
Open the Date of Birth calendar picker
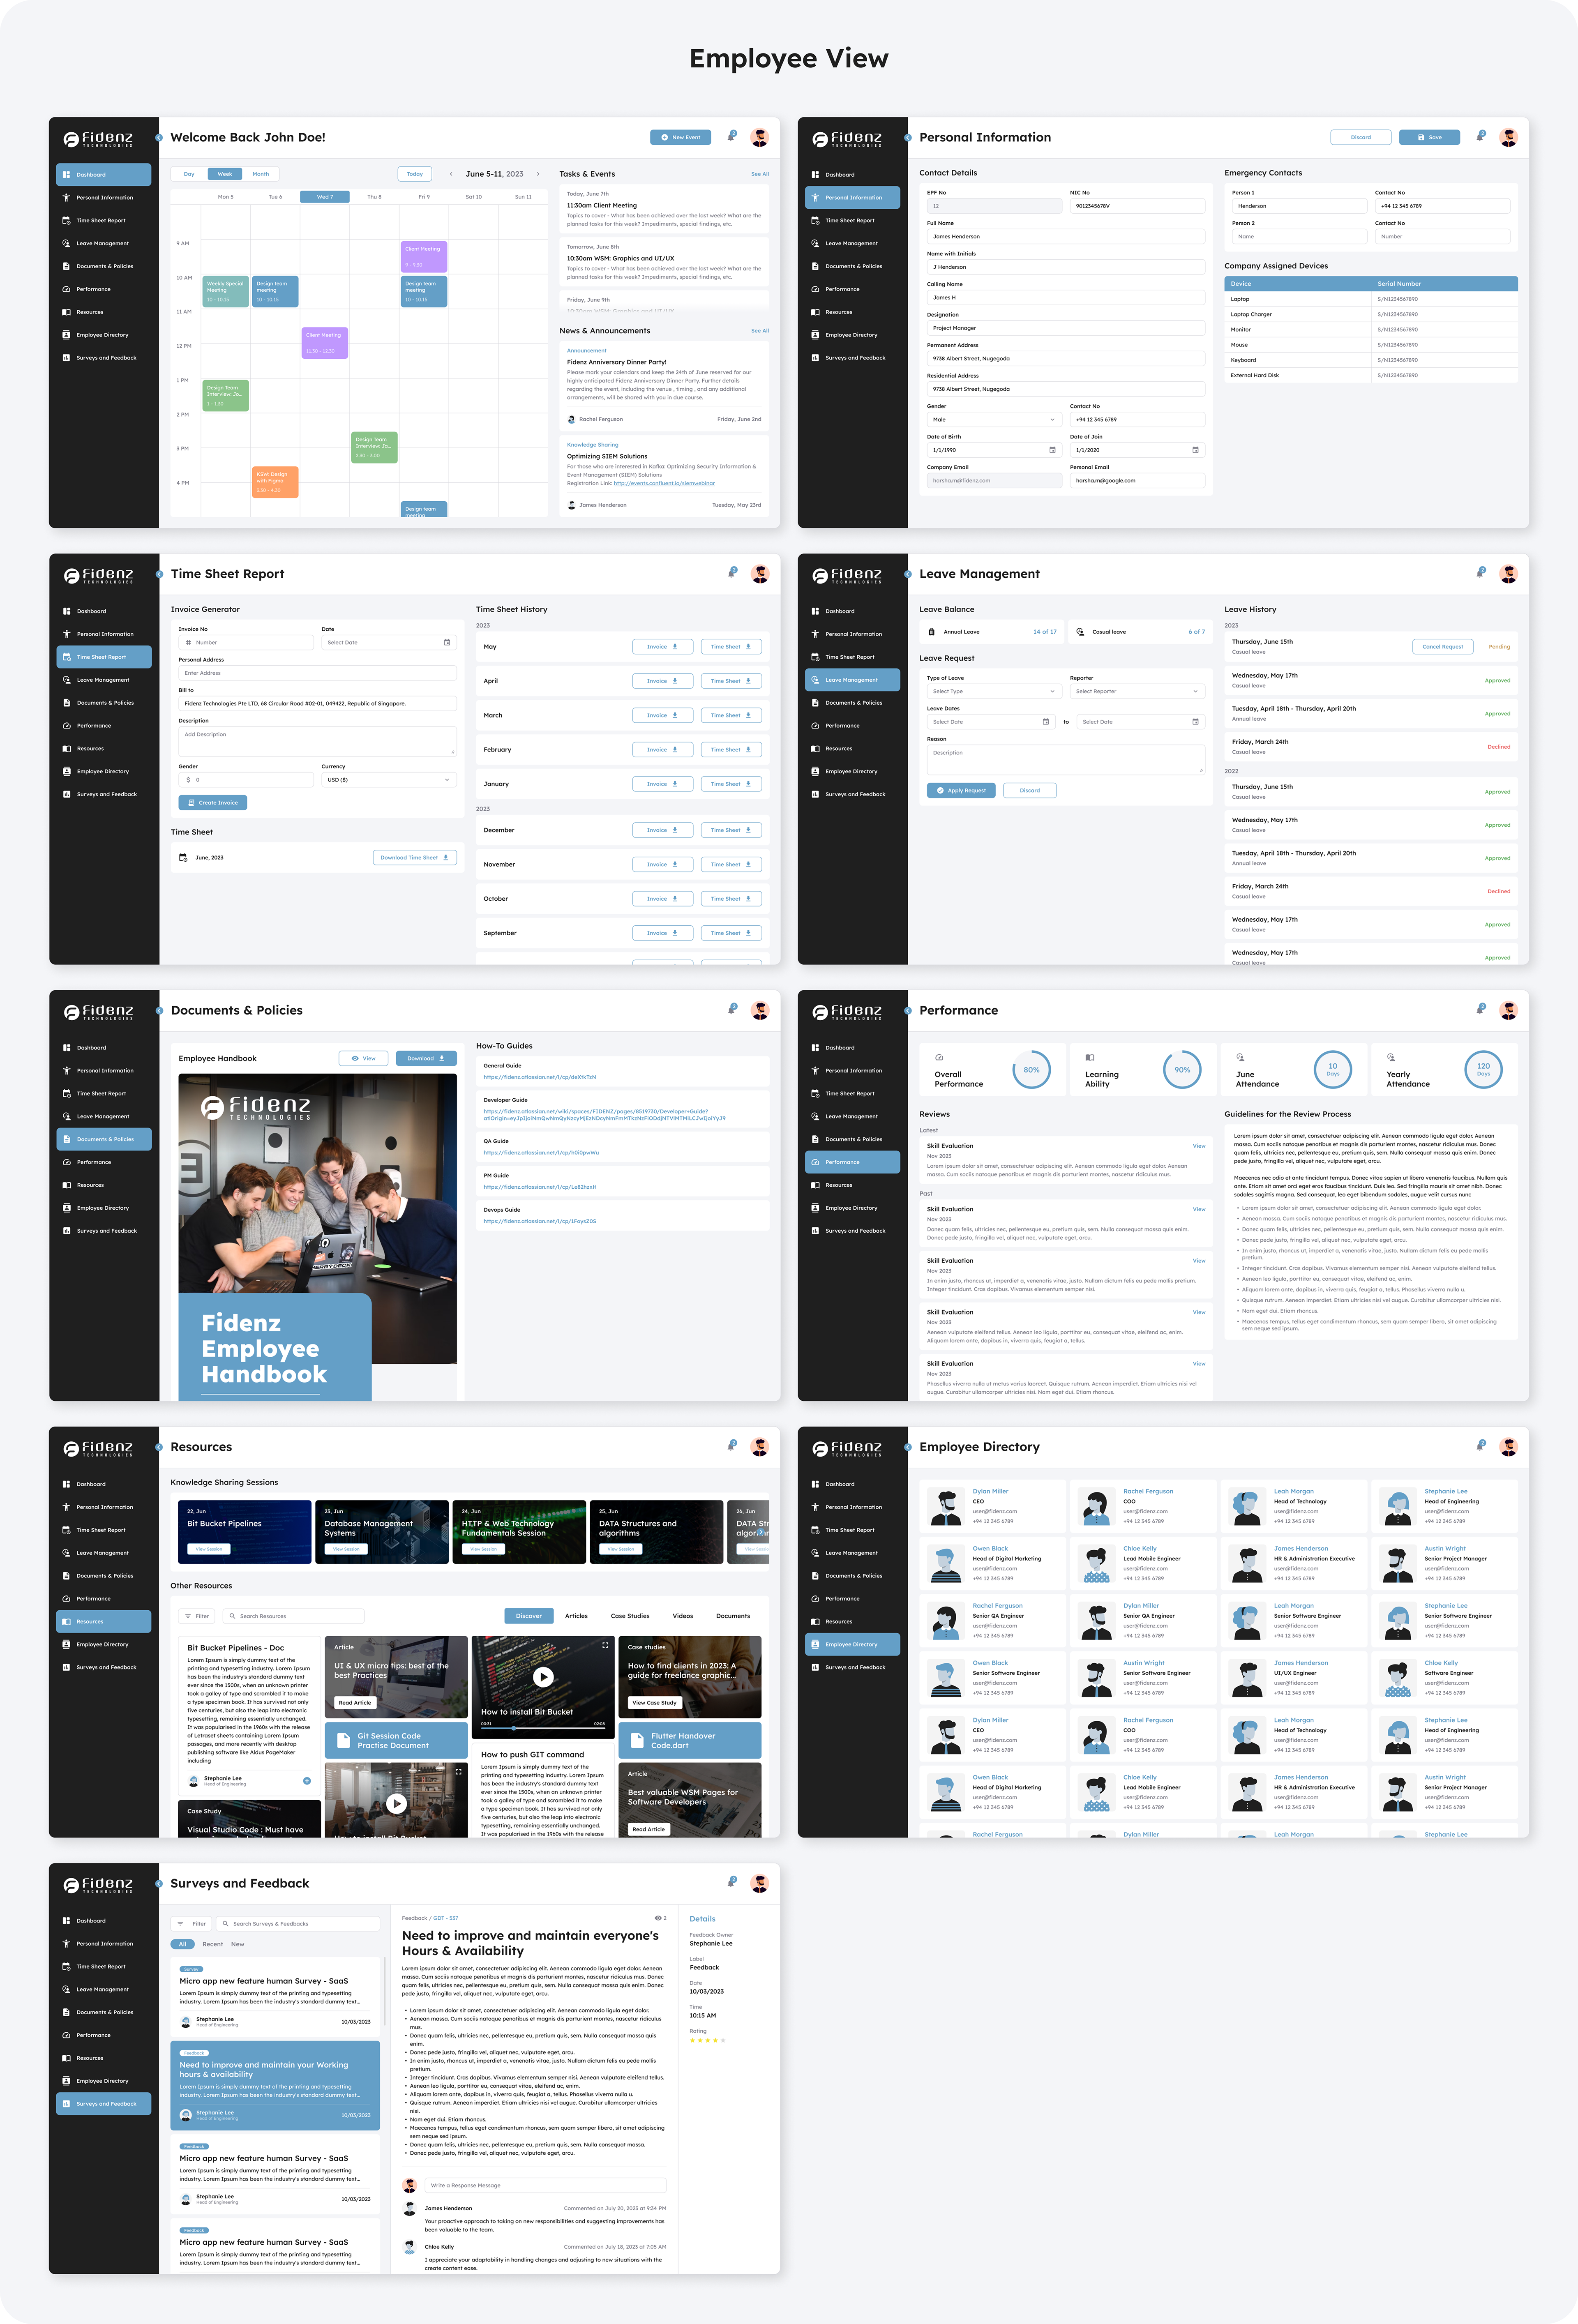(1052, 450)
